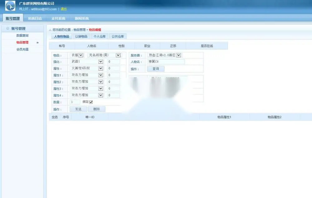The height and width of the screenshot is (198, 312).
Task: Open the 新闻系统 top tab
Action: tap(81, 18)
